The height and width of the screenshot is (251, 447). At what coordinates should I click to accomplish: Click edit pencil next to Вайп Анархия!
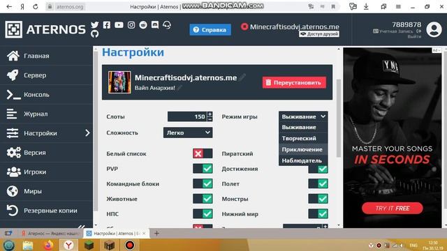[179, 88]
